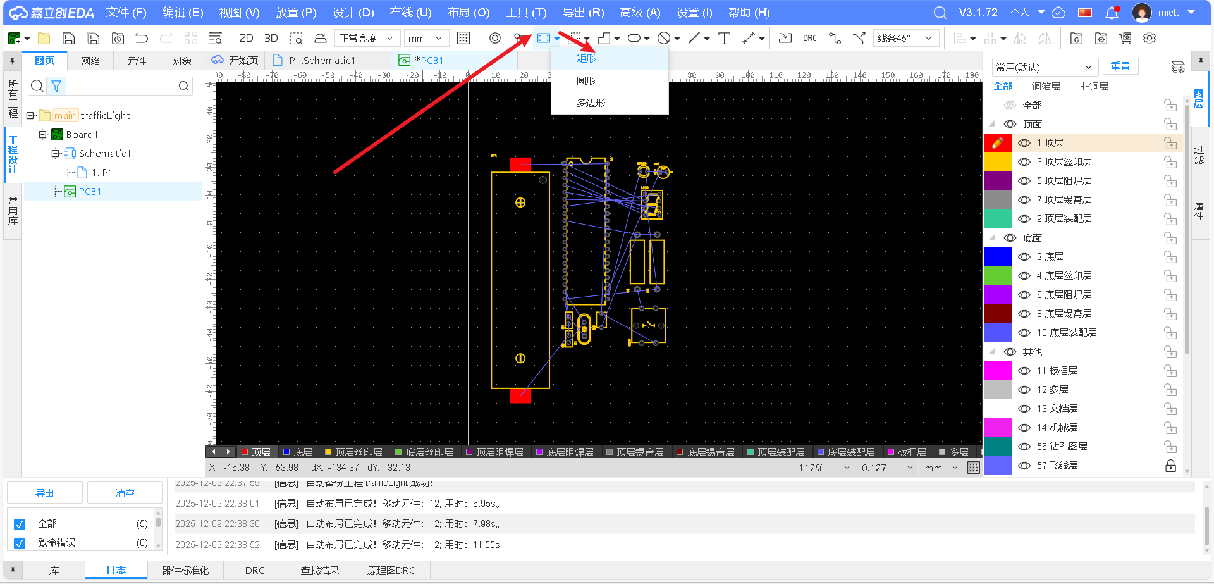Click the blue 2 底层 color swatch
Screen dimensions: 1214x584
(x=998, y=257)
